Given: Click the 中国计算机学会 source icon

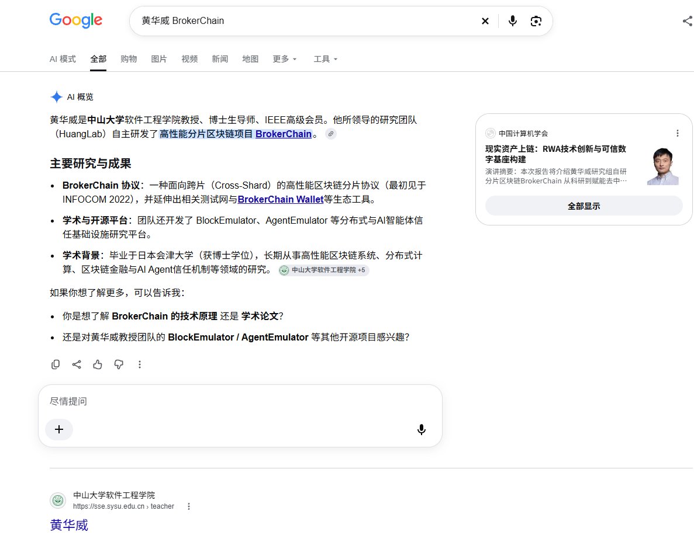Looking at the screenshot, I should coord(491,133).
